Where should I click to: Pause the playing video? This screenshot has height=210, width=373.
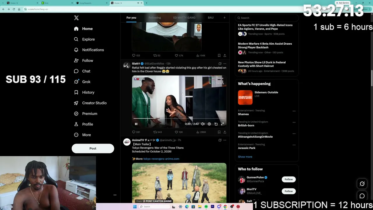pos(136,124)
